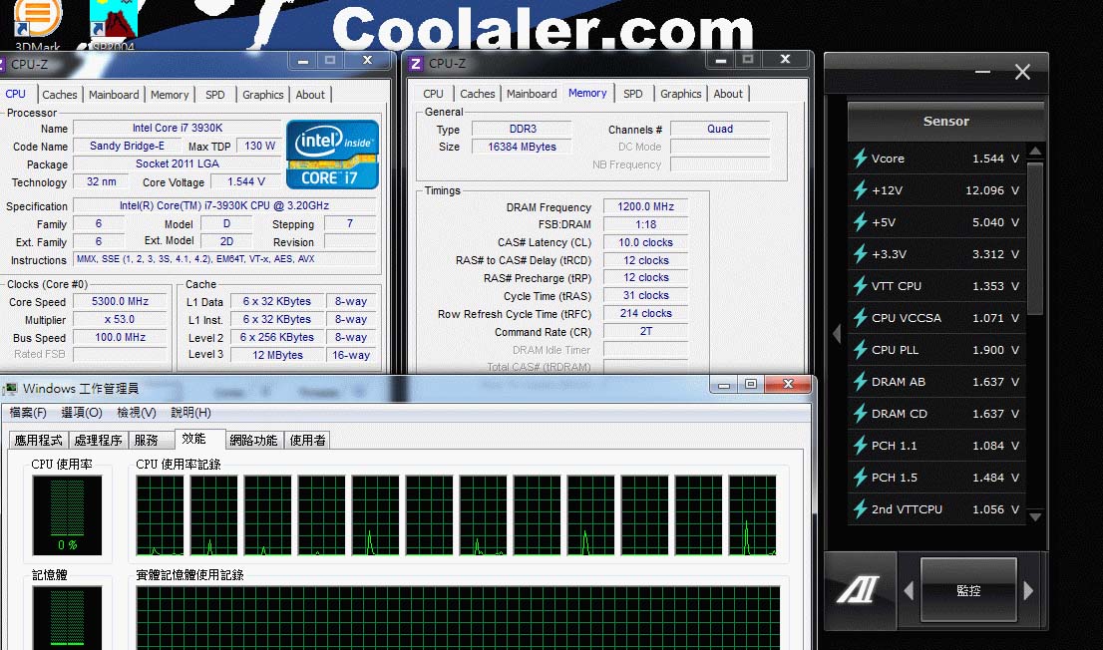
Task: Open Graphics tab in processor CPU-Z window
Action: 263,95
